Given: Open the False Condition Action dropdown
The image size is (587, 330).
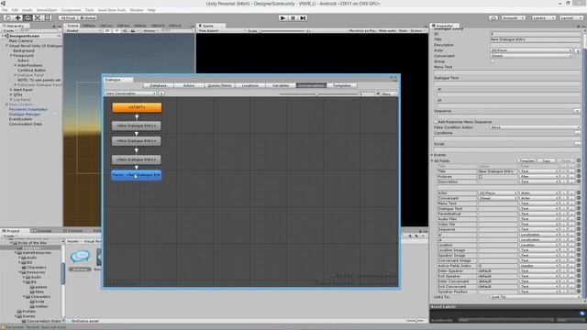Looking at the screenshot, I should point(536,127).
